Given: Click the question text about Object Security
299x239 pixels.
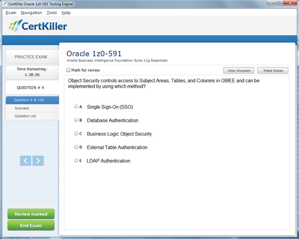Looking at the screenshot, I should pyautogui.click(x=164, y=84).
